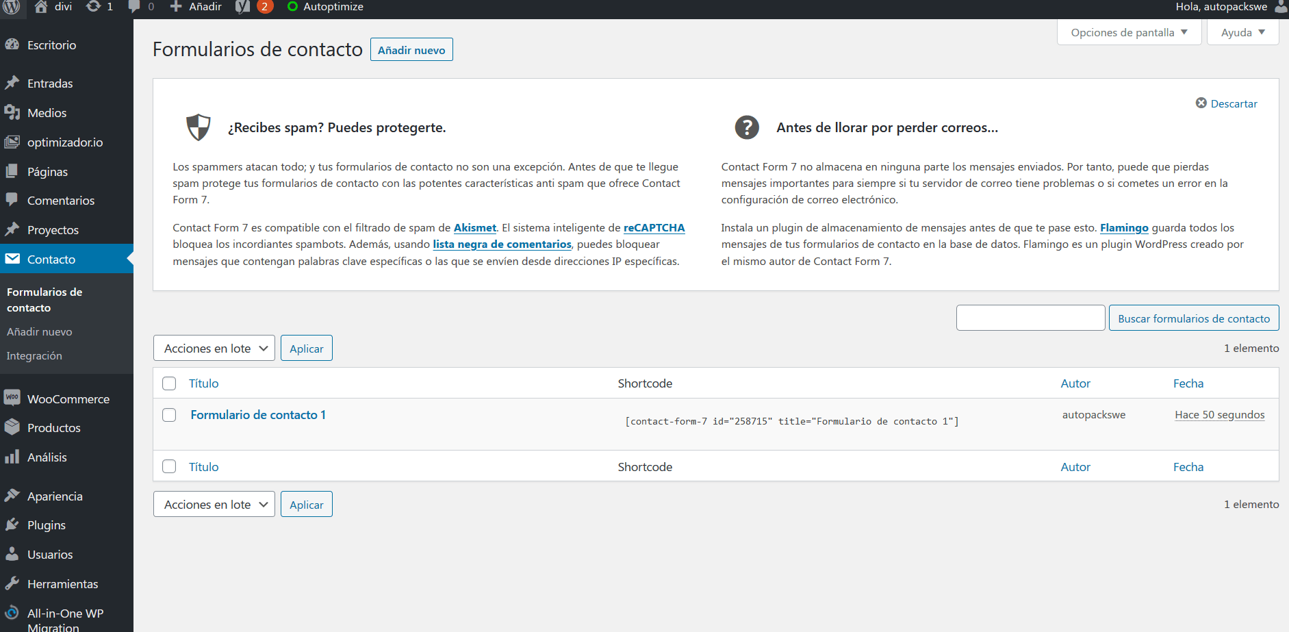Focus the contact form search field

coord(1030,318)
